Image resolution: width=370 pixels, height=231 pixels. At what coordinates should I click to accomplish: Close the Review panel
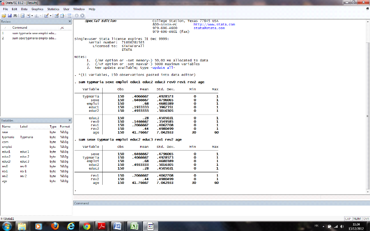70,22
